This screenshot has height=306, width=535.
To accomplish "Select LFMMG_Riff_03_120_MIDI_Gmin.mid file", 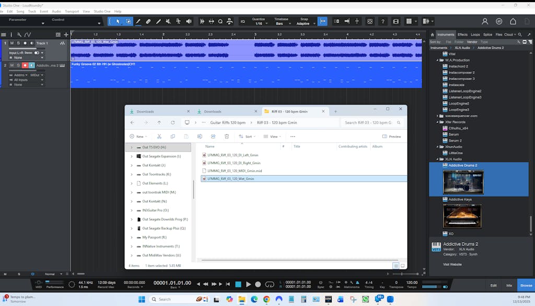I will (x=235, y=171).
